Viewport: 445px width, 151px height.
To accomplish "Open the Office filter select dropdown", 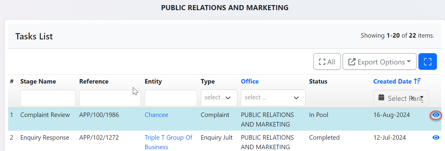I will point(273,98).
